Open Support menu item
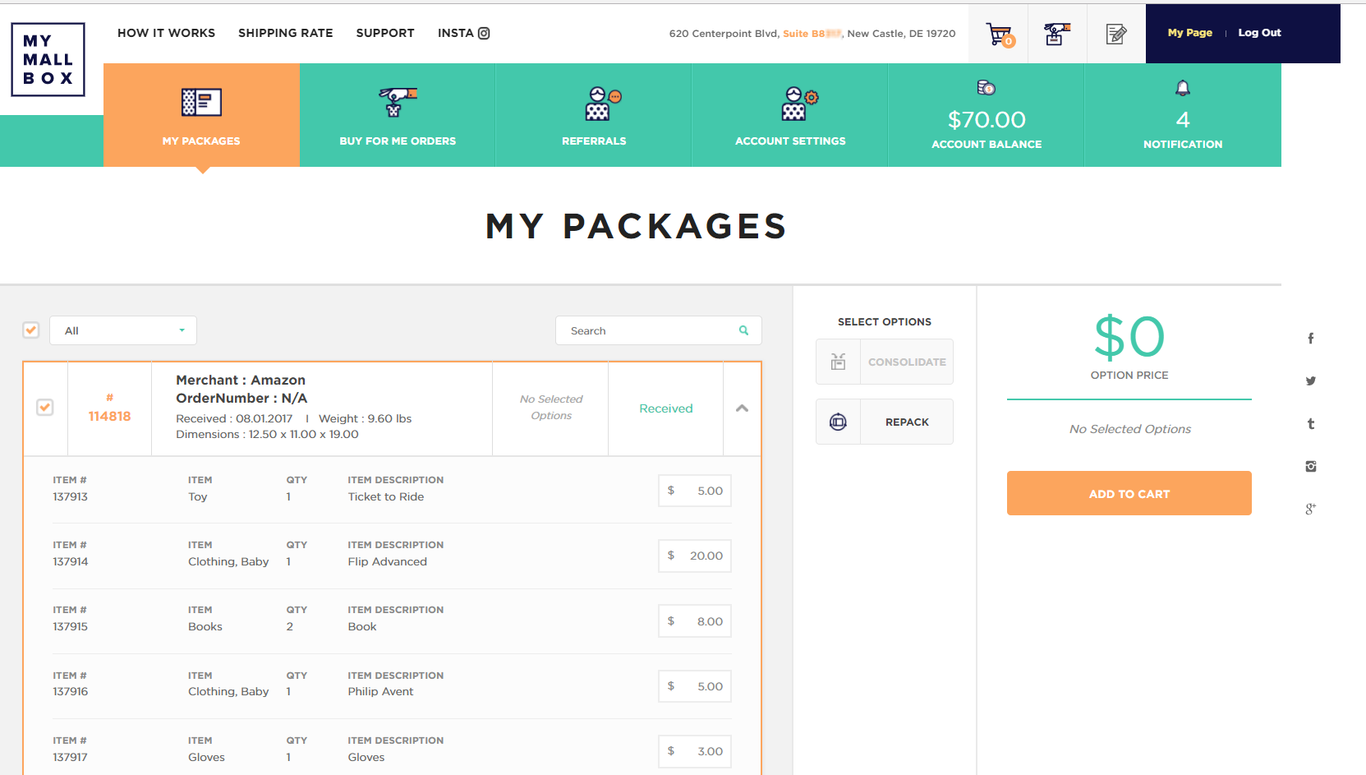 (385, 33)
